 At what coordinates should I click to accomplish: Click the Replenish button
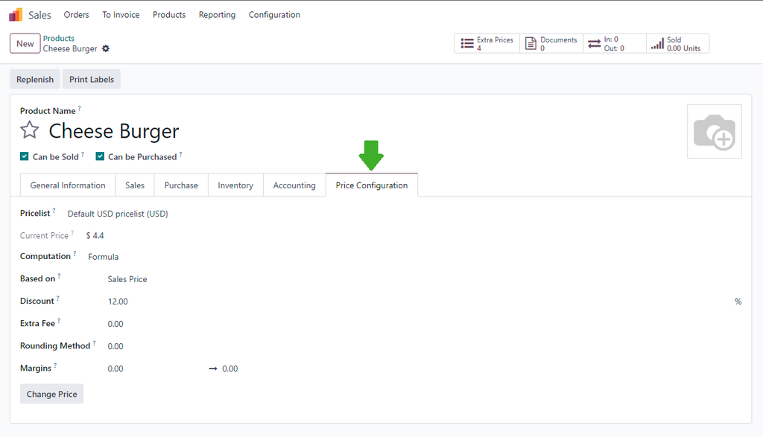pos(35,79)
